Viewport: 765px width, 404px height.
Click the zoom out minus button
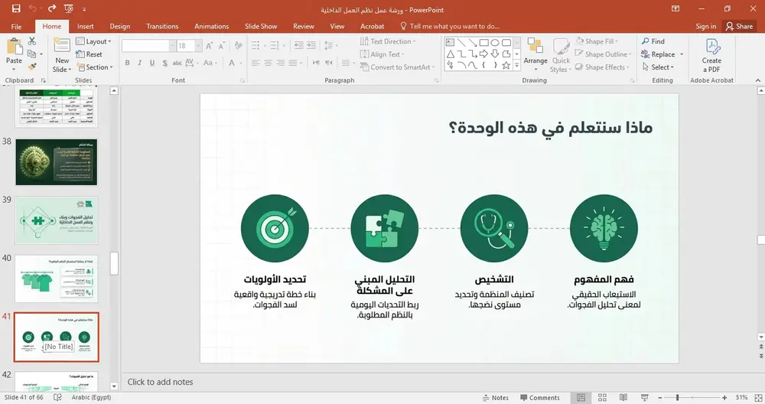click(659, 398)
